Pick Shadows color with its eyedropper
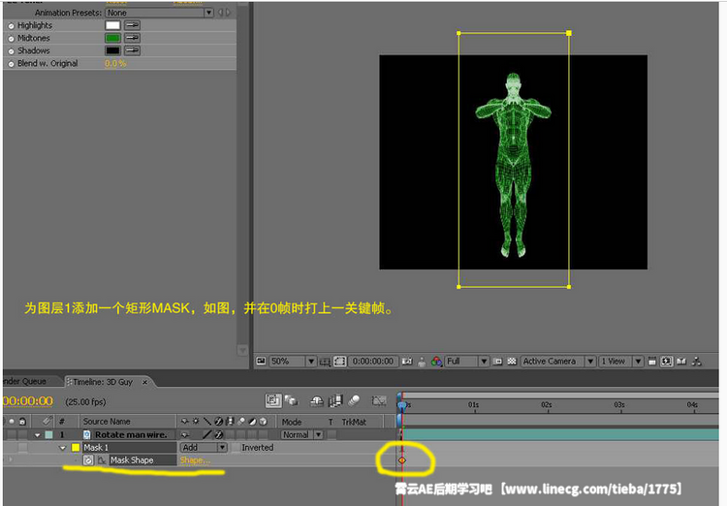The width and height of the screenshot is (727, 506). tap(132, 50)
